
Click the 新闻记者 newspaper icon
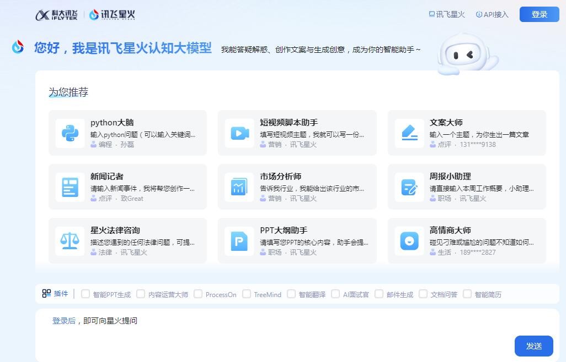[70, 187]
